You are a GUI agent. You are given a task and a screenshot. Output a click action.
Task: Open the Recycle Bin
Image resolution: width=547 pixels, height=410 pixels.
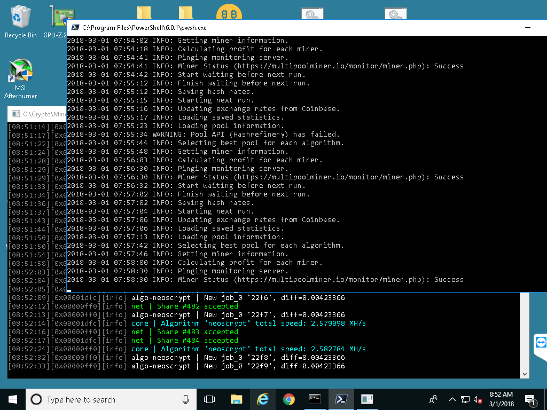point(20,16)
